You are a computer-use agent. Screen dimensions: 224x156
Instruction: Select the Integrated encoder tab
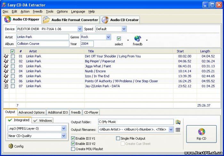(19, 120)
